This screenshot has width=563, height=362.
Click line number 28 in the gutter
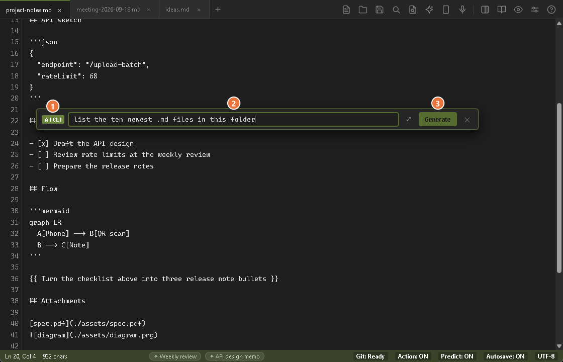click(x=15, y=189)
